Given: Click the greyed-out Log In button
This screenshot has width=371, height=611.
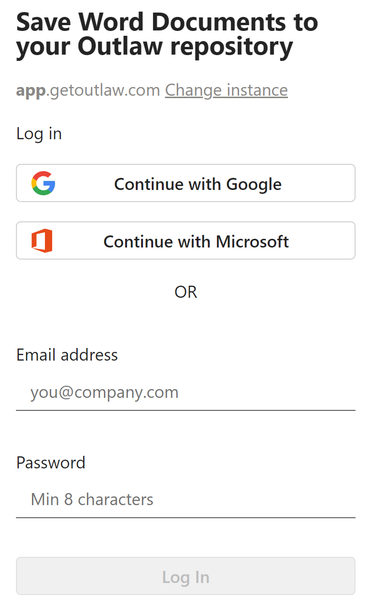Looking at the screenshot, I should [x=185, y=576].
